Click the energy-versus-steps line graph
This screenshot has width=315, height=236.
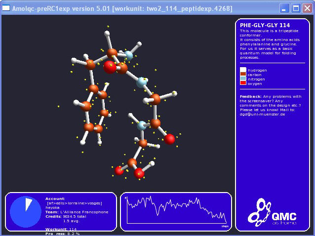(x=176, y=209)
